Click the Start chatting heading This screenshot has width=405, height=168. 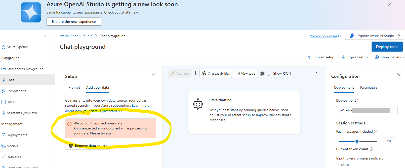pyautogui.click(x=220, y=100)
